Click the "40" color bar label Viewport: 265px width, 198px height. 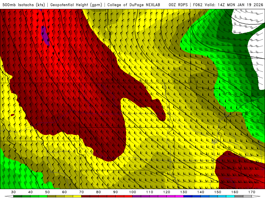30,192
